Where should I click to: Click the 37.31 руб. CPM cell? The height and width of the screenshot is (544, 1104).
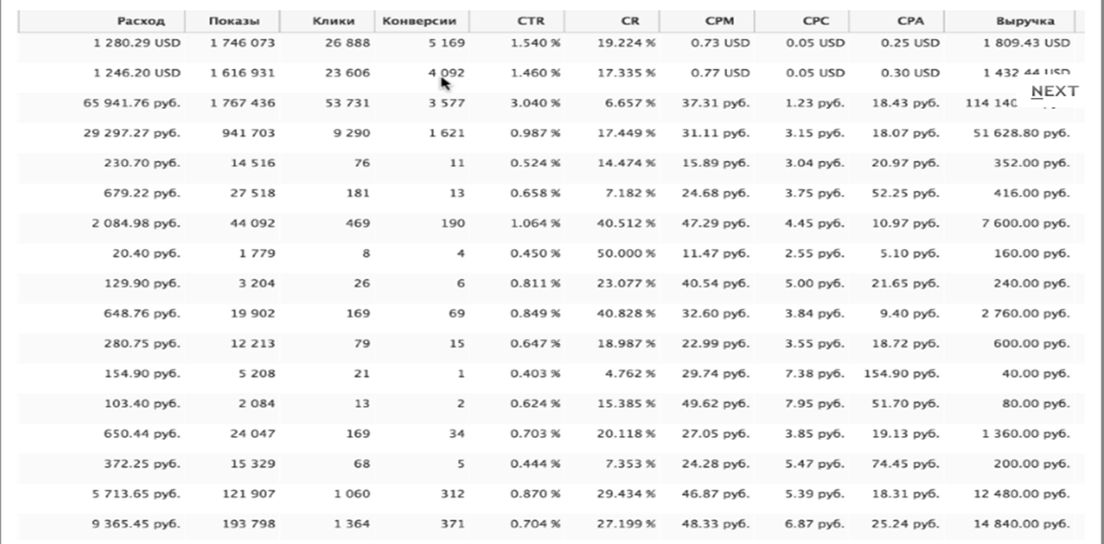pyautogui.click(x=716, y=103)
